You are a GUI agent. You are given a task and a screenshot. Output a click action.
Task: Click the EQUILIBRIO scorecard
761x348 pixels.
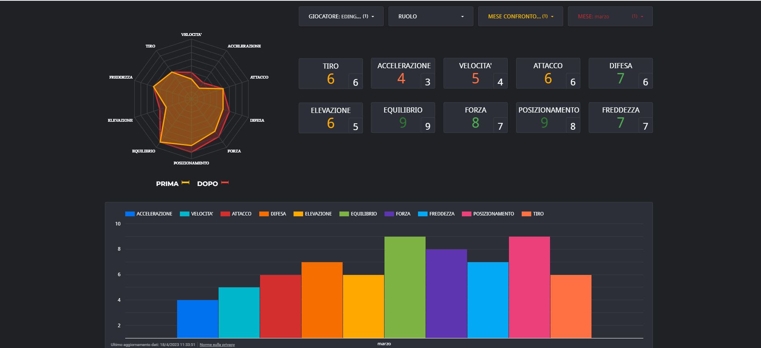click(x=403, y=117)
